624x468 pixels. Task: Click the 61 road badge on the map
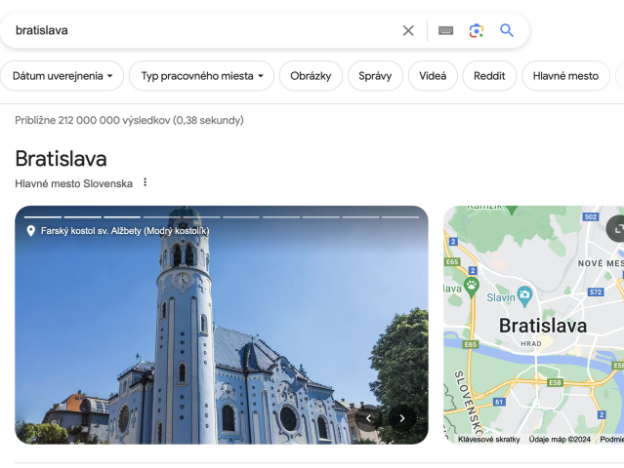[499, 402]
